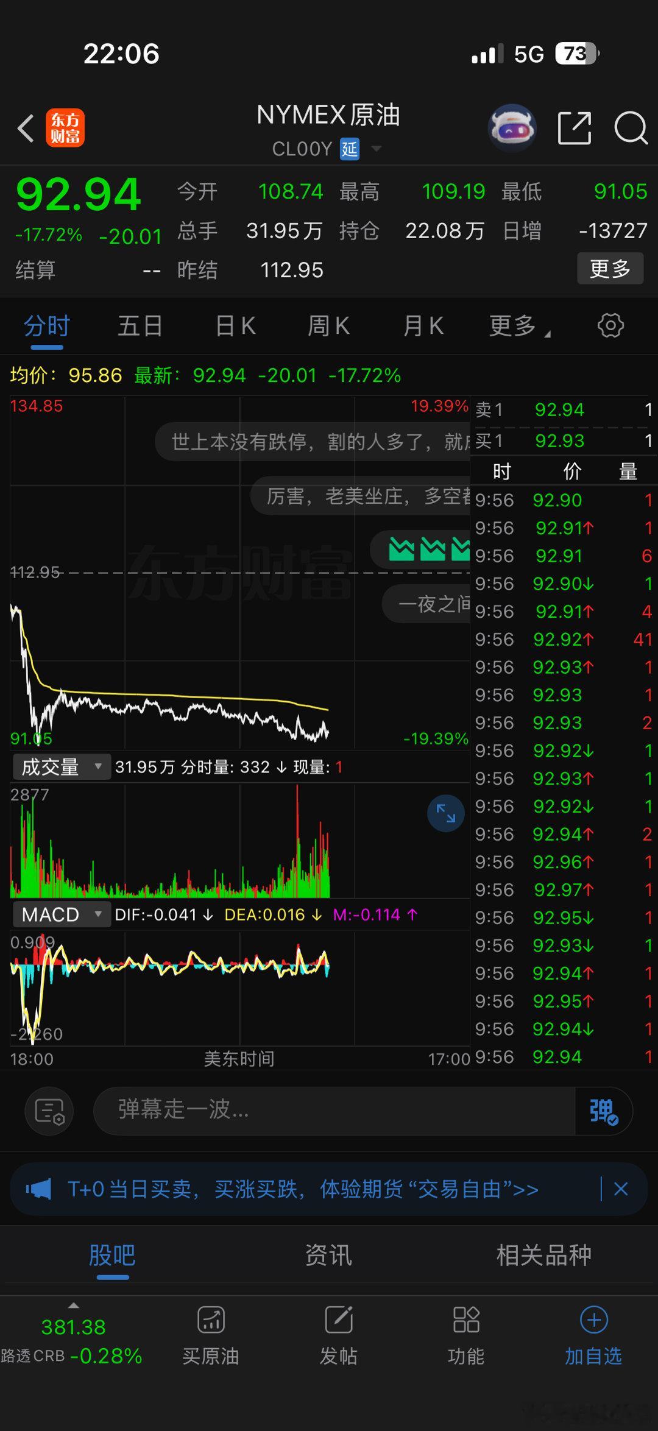Open the robot assistant avatar icon
Image resolution: width=658 pixels, height=1431 pixels.
(x=512, y=128)
